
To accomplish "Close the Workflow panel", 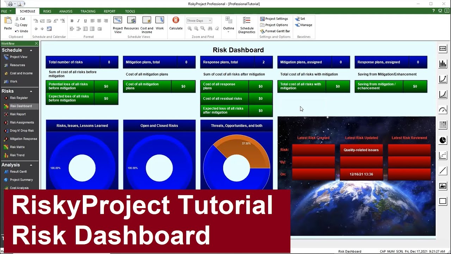I will click(36, 43).
